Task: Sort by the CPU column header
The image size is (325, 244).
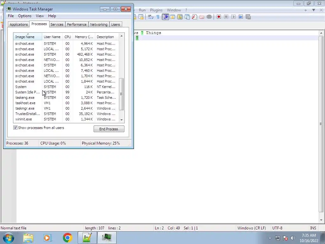Action: point(68,37)
